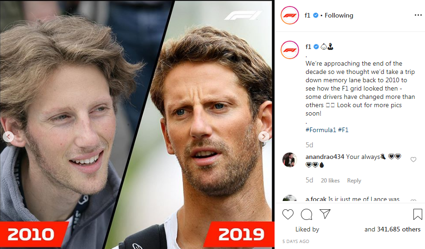Screen dimensions: 425x249
Task: Go to next photo with right arrow
Action: (264, 137)
